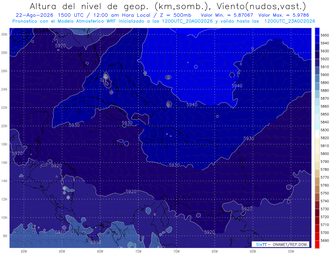
Task: Click the 5800 legend value
Action: tap(325, 153)
